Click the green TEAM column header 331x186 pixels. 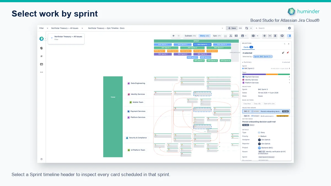(113, 117)
